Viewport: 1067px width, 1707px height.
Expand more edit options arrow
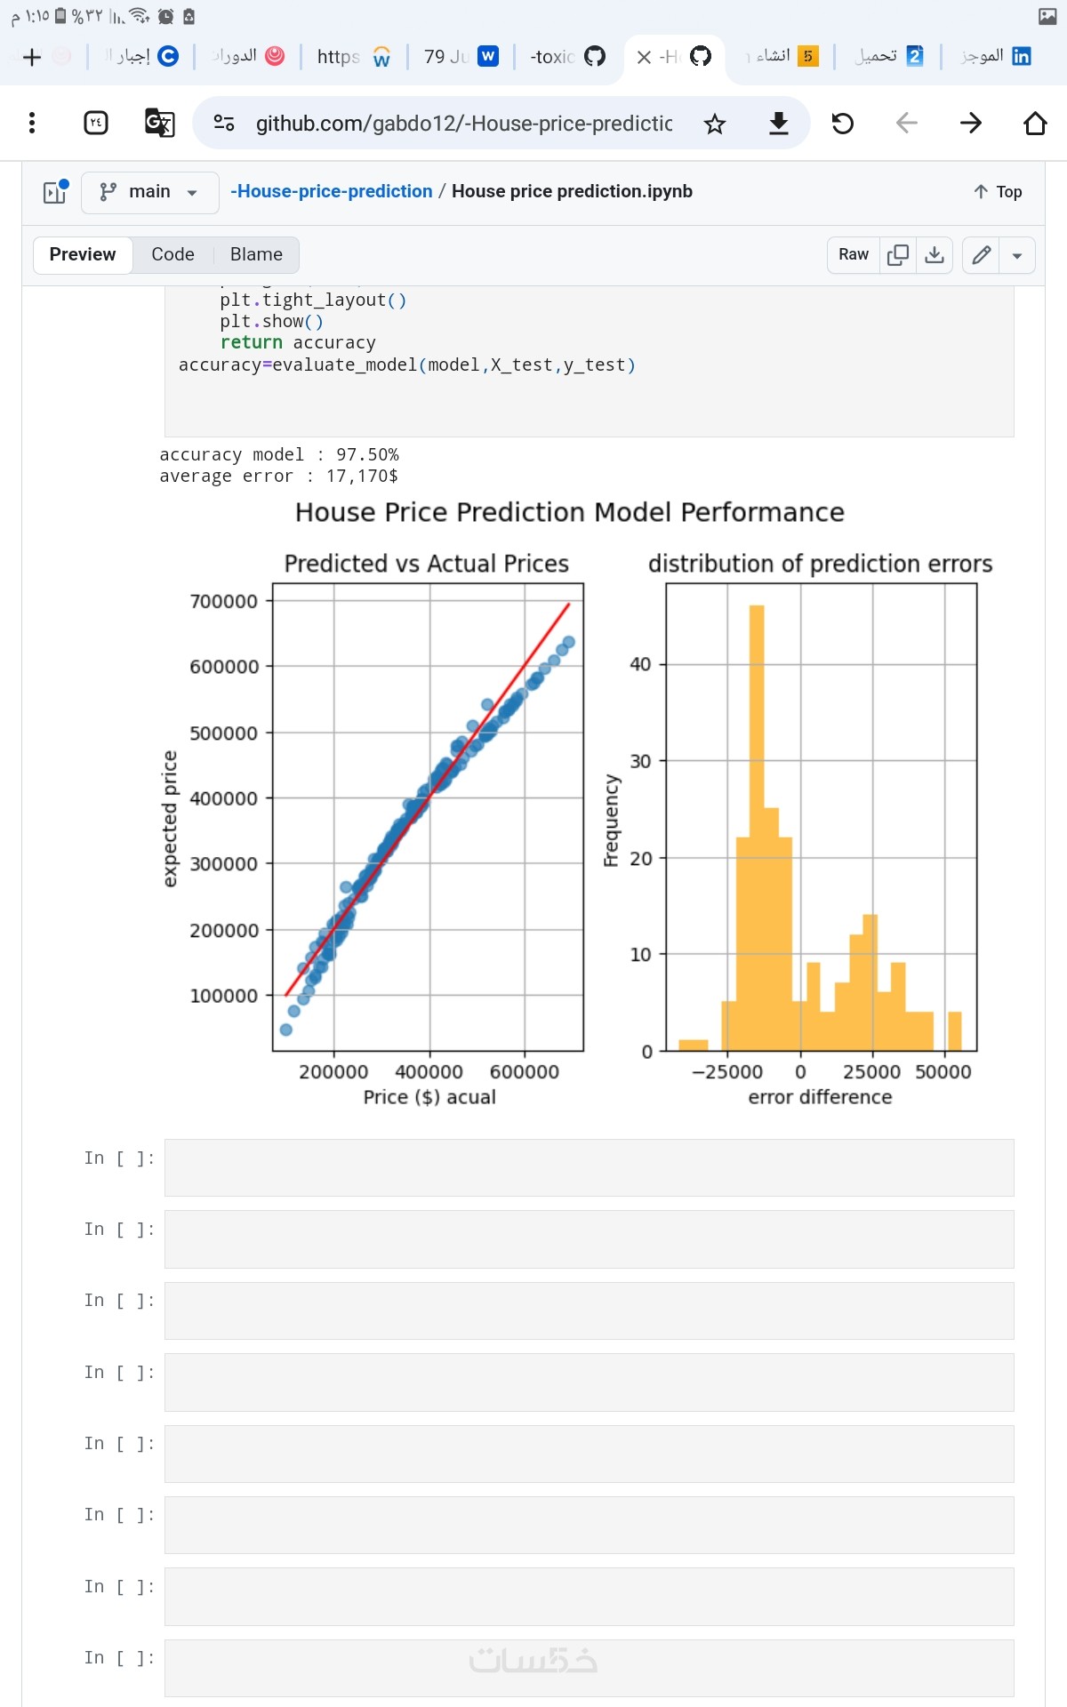pyautogui.click(x=1017, y=255)
